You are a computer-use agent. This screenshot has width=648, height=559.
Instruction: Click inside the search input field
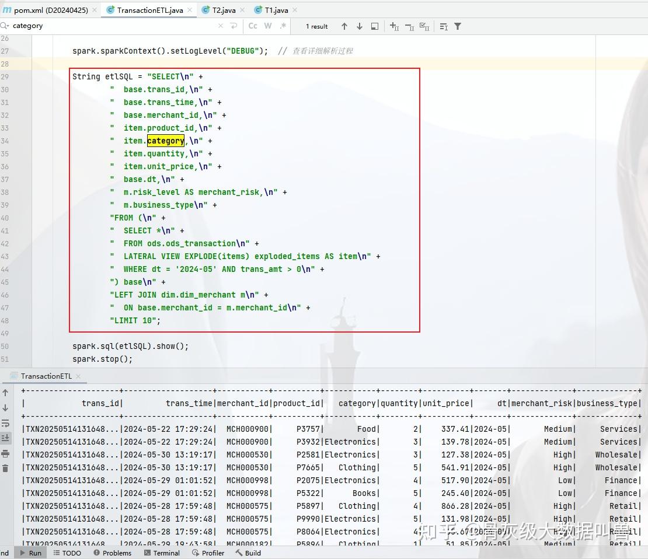[x=58, y=26]
